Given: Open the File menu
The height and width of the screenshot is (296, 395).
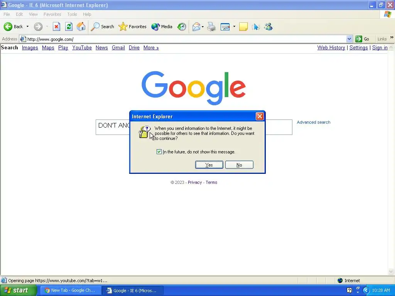Looking at the screenshot, I should coord(7,14).
